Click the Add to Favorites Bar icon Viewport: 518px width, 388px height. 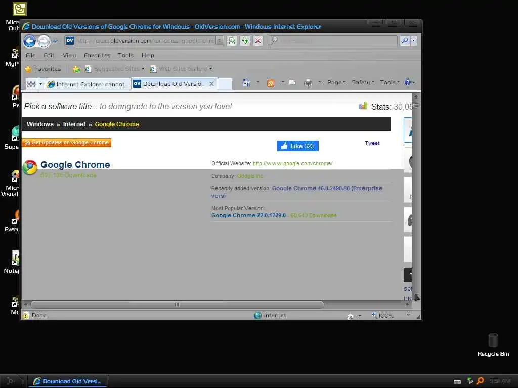coord(76,69)
